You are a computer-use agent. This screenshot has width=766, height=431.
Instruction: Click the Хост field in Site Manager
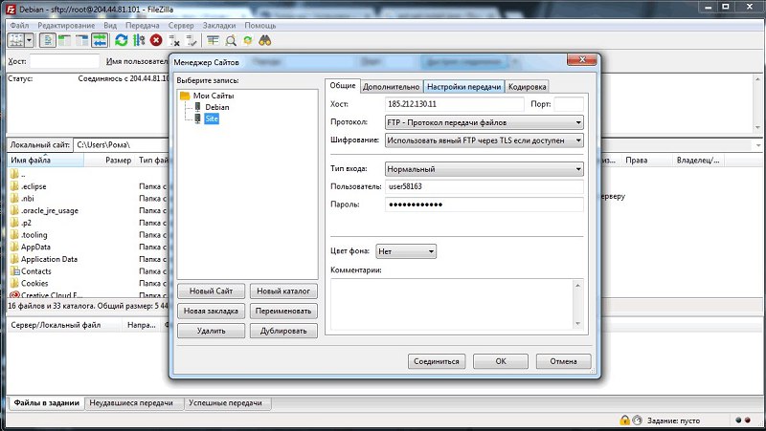click(454, 104)
